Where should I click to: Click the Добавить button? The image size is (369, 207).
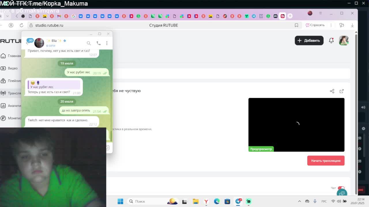(309, 41)
